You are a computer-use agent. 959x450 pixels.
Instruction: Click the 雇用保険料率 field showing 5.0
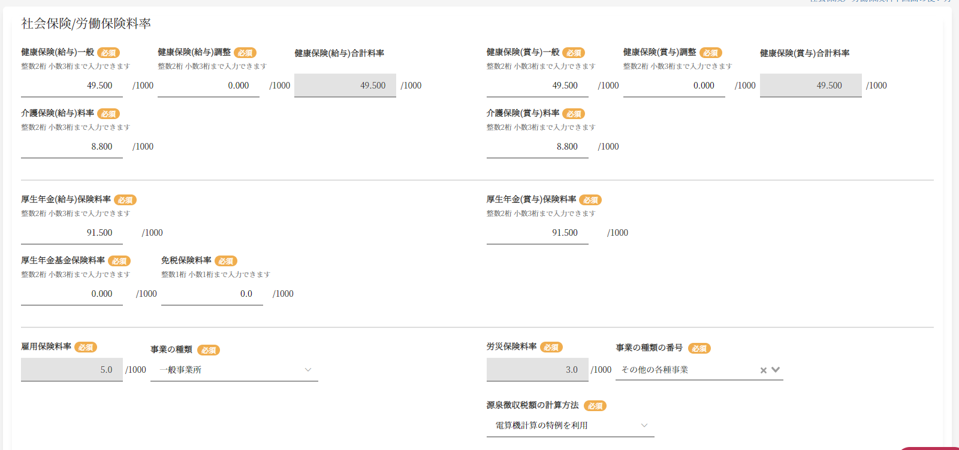coord(72,370)
